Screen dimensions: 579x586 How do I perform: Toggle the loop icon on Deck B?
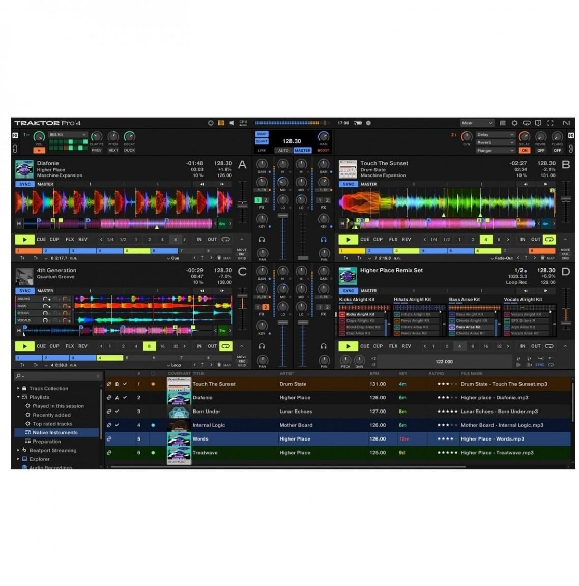549,239
